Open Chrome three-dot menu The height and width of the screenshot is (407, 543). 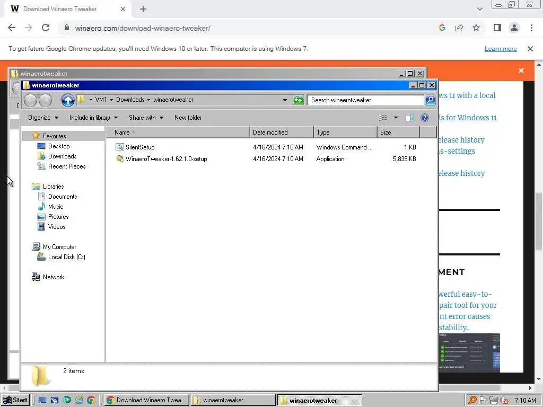tap(531, 28)
